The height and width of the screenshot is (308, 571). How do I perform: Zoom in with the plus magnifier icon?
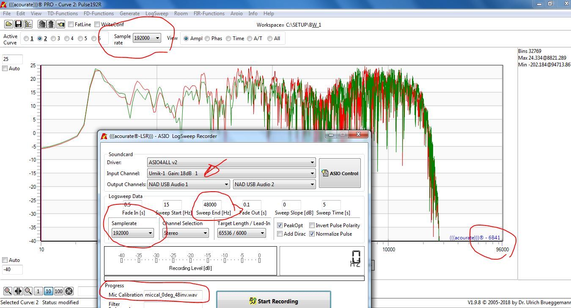[x=8, y=291]
